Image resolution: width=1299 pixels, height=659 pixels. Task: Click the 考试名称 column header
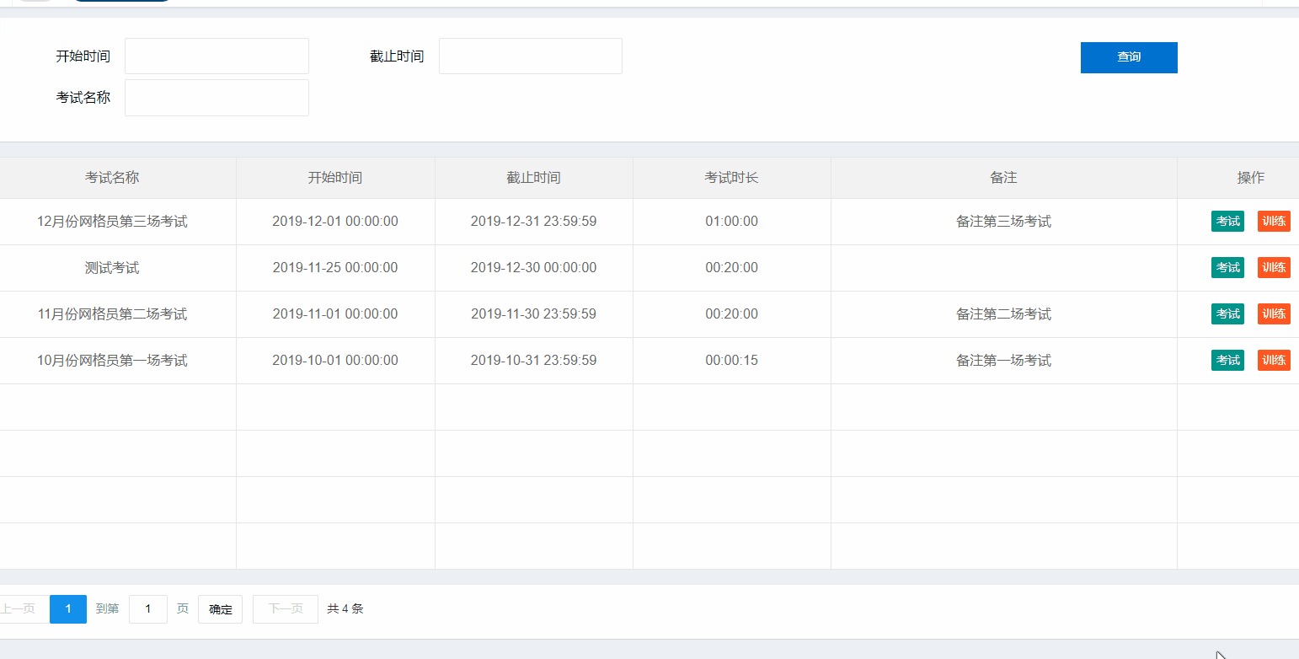pyautogui.click(x=112, y=178)
